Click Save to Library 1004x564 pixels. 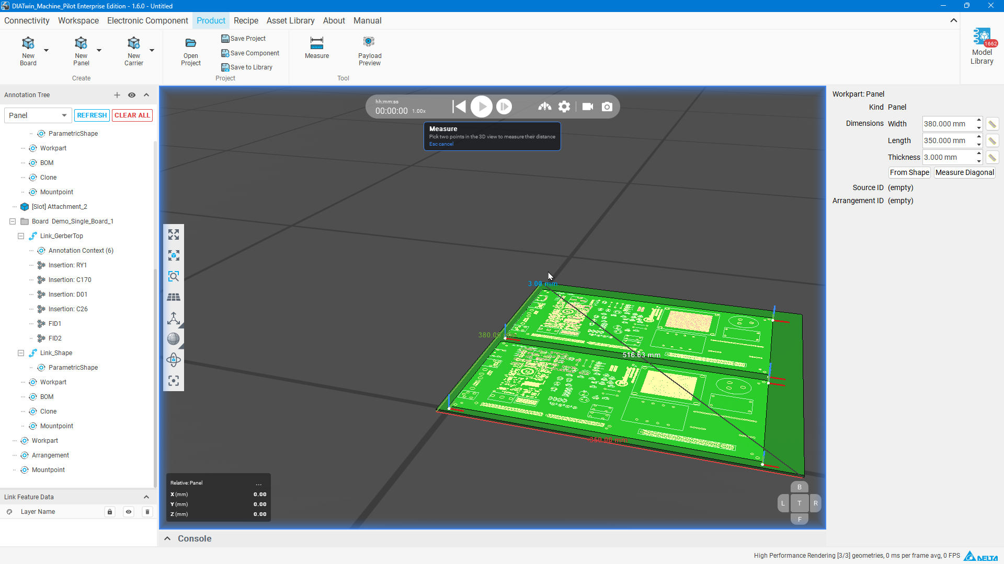pos(247,67)
